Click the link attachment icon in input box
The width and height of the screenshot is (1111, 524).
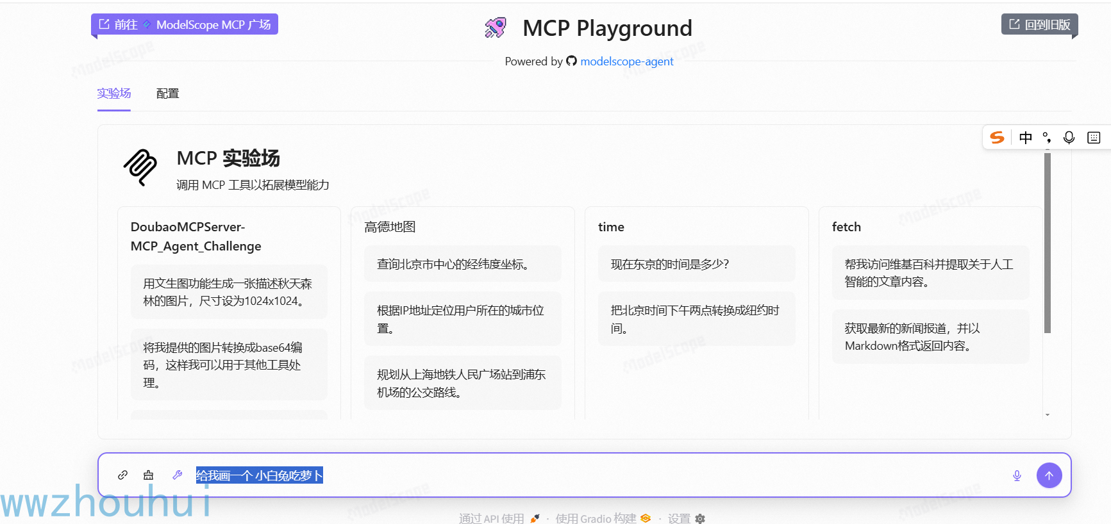(x=122, y=475)
